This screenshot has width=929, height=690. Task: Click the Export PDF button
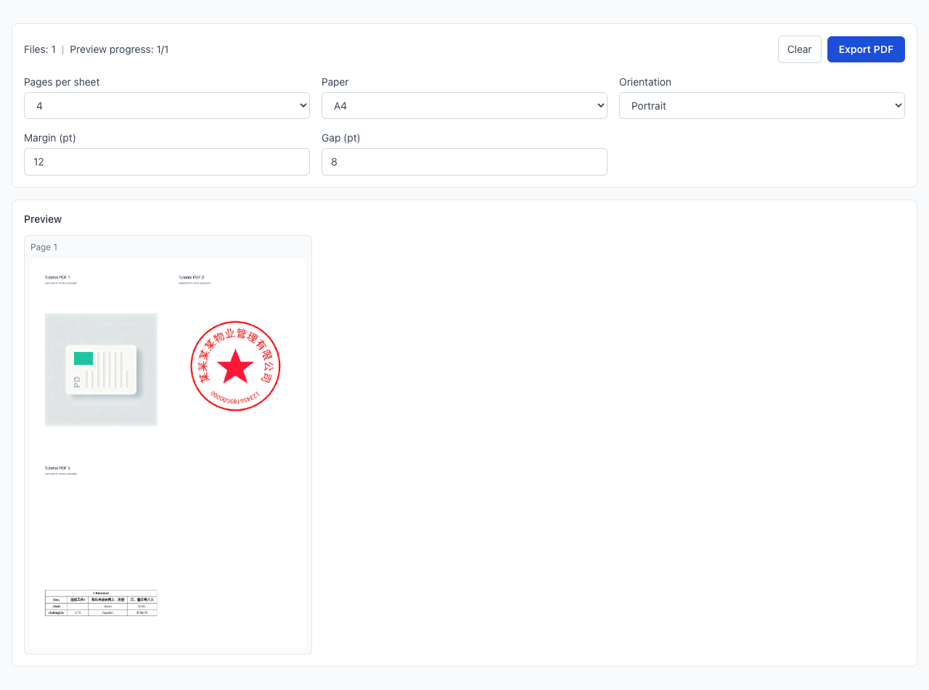pyautogui.click(x=865, y=49)
